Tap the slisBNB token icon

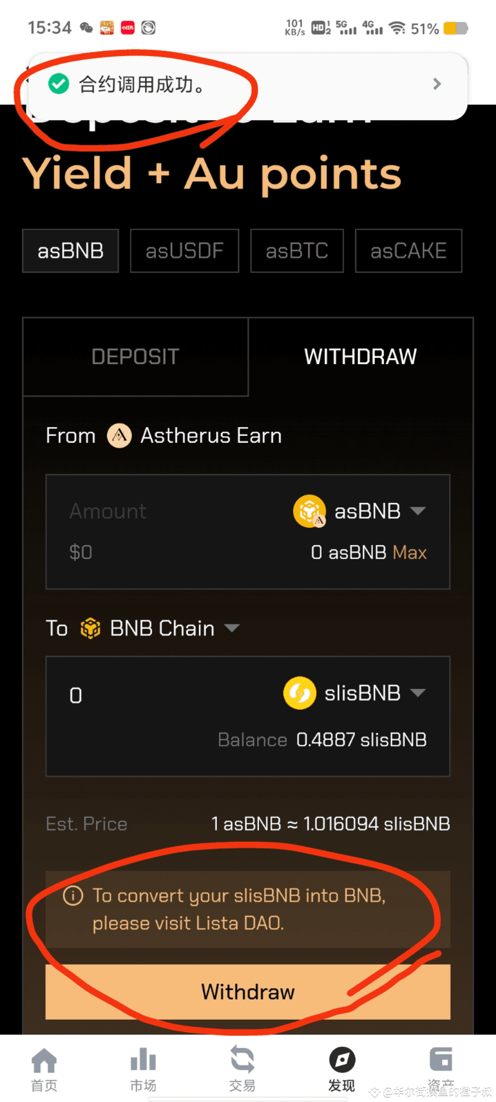pos(299,693)
